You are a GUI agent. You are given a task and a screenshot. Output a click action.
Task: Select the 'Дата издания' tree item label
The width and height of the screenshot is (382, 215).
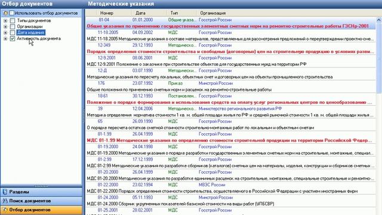pos(30,32)
